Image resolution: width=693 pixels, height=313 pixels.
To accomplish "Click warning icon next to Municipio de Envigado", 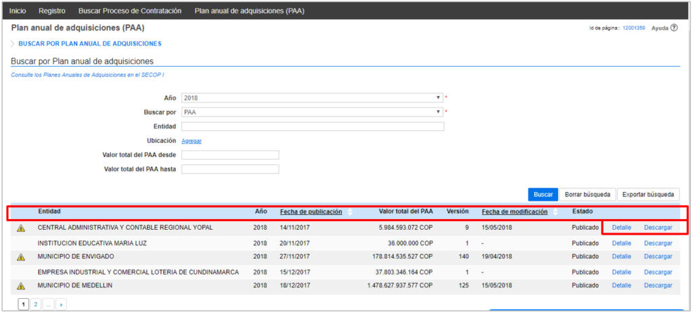I will click(x=21, y=257).
